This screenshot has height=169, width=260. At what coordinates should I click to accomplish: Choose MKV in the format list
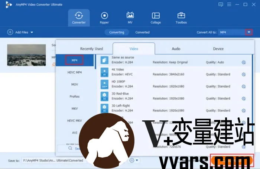75,108
